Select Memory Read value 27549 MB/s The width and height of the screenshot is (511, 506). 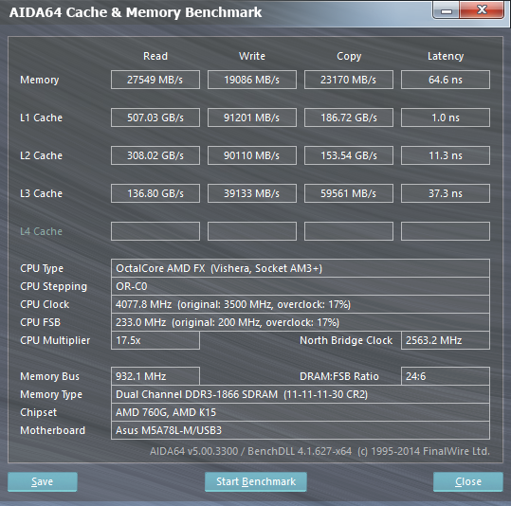click(155, 80)
